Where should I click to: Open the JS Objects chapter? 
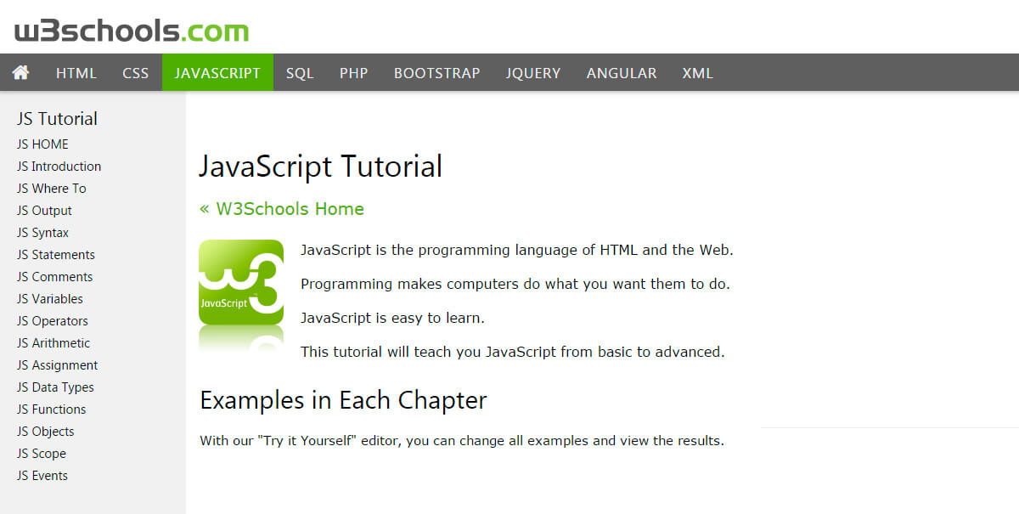(x=46, y=432)
